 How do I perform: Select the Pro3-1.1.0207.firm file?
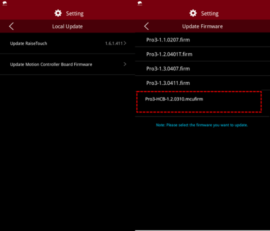click(x=168, y=40)
